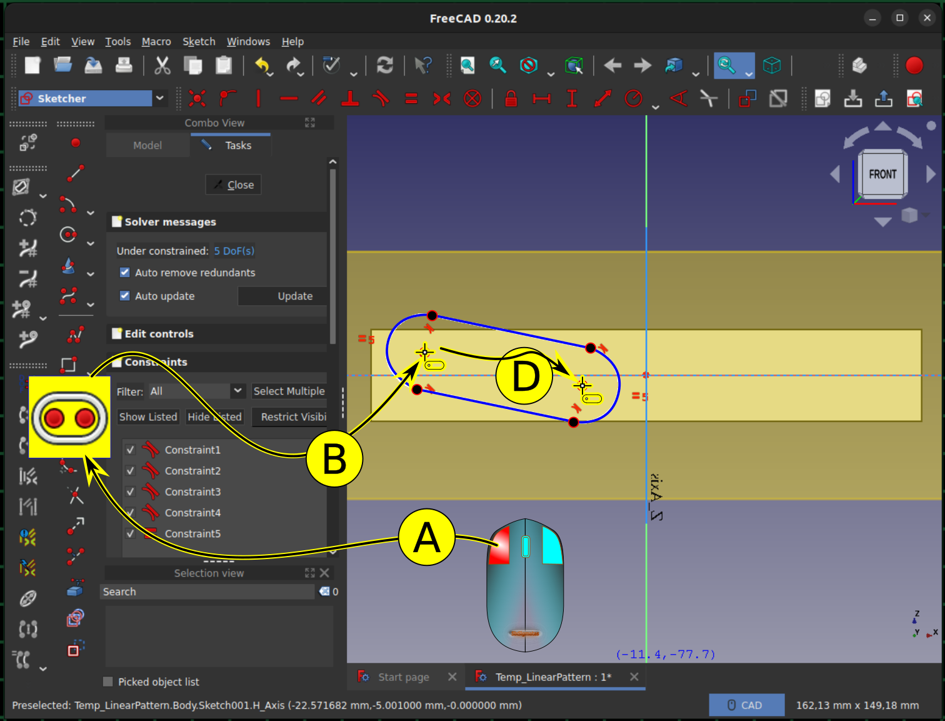The width and height of the screenshot is (945, 721).
Task: Open the File menu
Action: tap(21, 41)
